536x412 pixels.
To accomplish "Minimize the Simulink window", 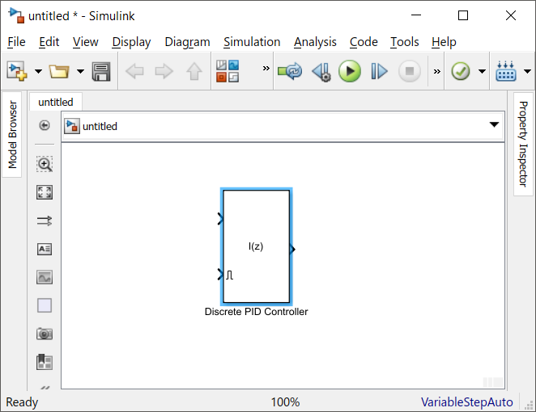I will (416, 15).
